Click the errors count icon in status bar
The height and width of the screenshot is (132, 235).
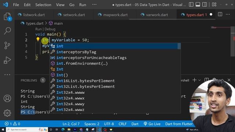(8, 124)
